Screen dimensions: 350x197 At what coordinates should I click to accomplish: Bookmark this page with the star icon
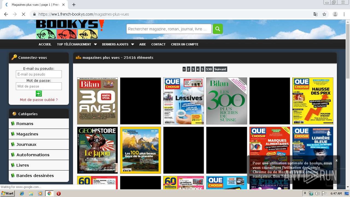pos(324,14)
